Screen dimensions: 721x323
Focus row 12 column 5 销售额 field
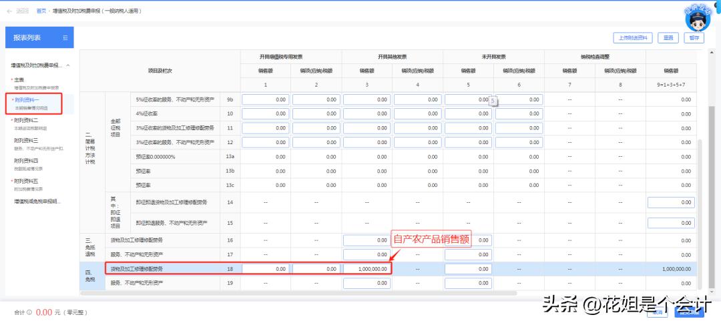[468, 142]
